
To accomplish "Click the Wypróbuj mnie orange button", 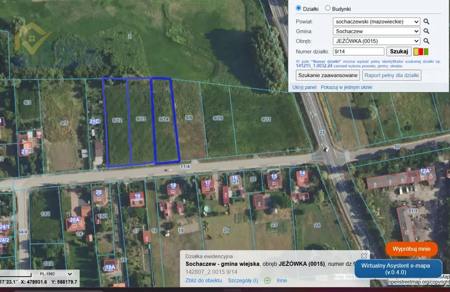I will (412, 249).
